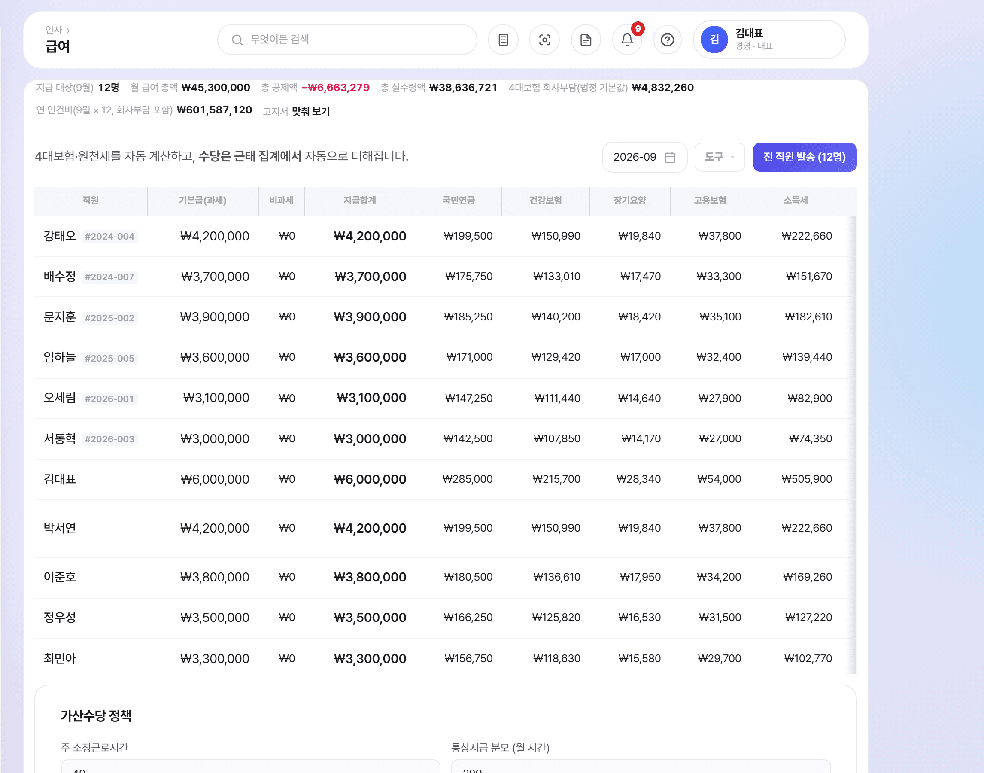Select employee 문지훈 row name
This screenshot has width=984, height=773.
coord(60,317)
